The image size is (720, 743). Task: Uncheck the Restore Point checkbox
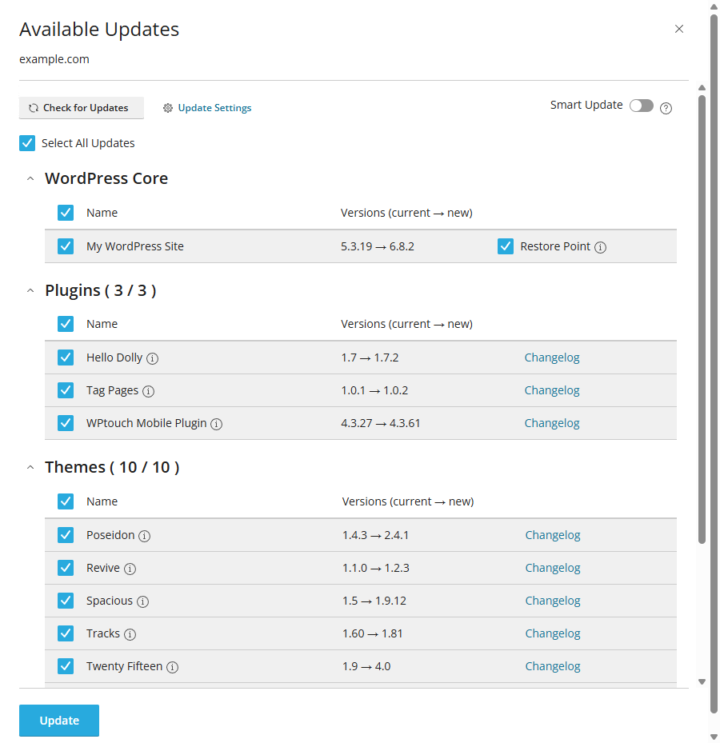[506, 246]
